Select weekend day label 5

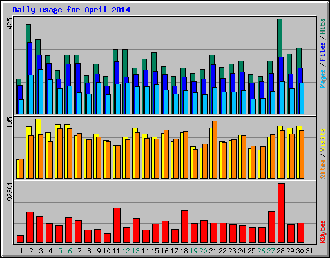coord(60,251)
